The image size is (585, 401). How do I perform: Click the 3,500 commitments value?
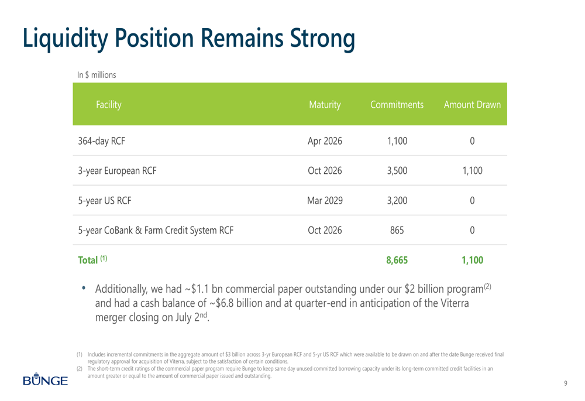pos(397,171)
